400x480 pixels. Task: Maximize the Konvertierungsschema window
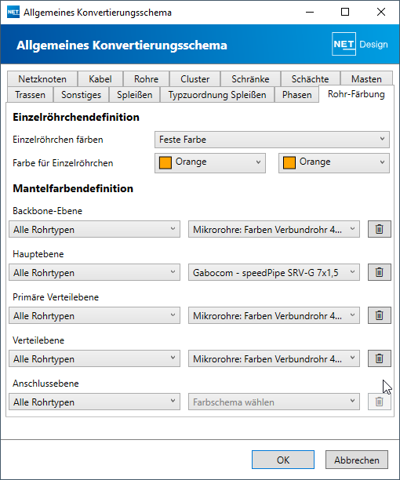tap(345, 12)
